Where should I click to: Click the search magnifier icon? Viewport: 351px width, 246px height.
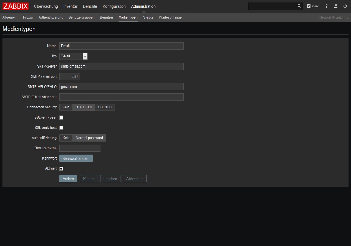click(299, 6)
